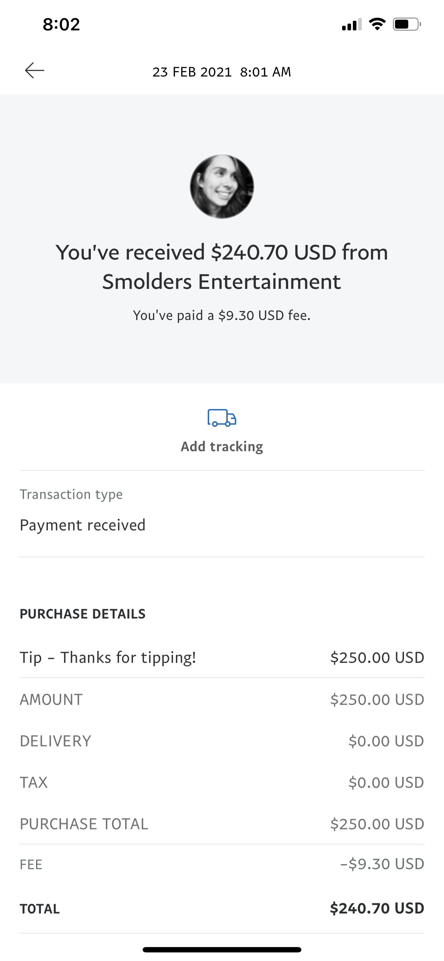
Task: Tap the home indicator bar
Action: (x=222, y=950)
